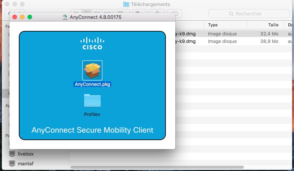The height and width of the screenshot is (171, 294).
Task: Click the disk icon in AnyConnect title bar
Action: 65,17
